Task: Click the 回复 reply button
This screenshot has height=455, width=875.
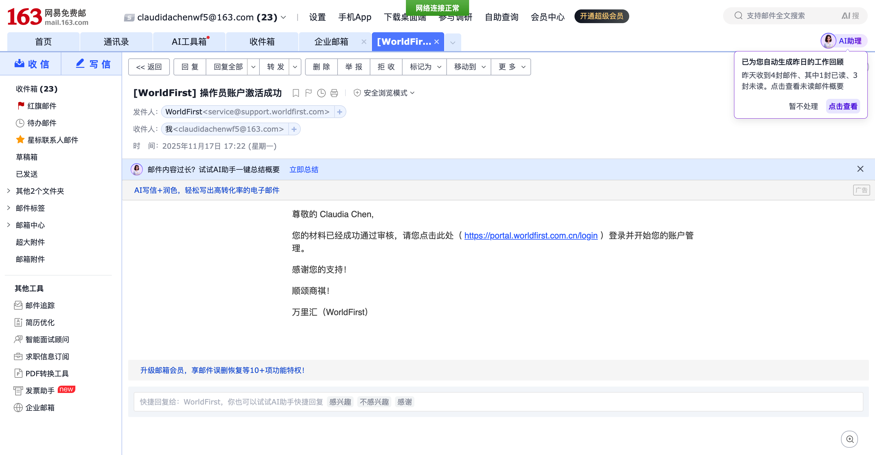Action: click(190, 67)
